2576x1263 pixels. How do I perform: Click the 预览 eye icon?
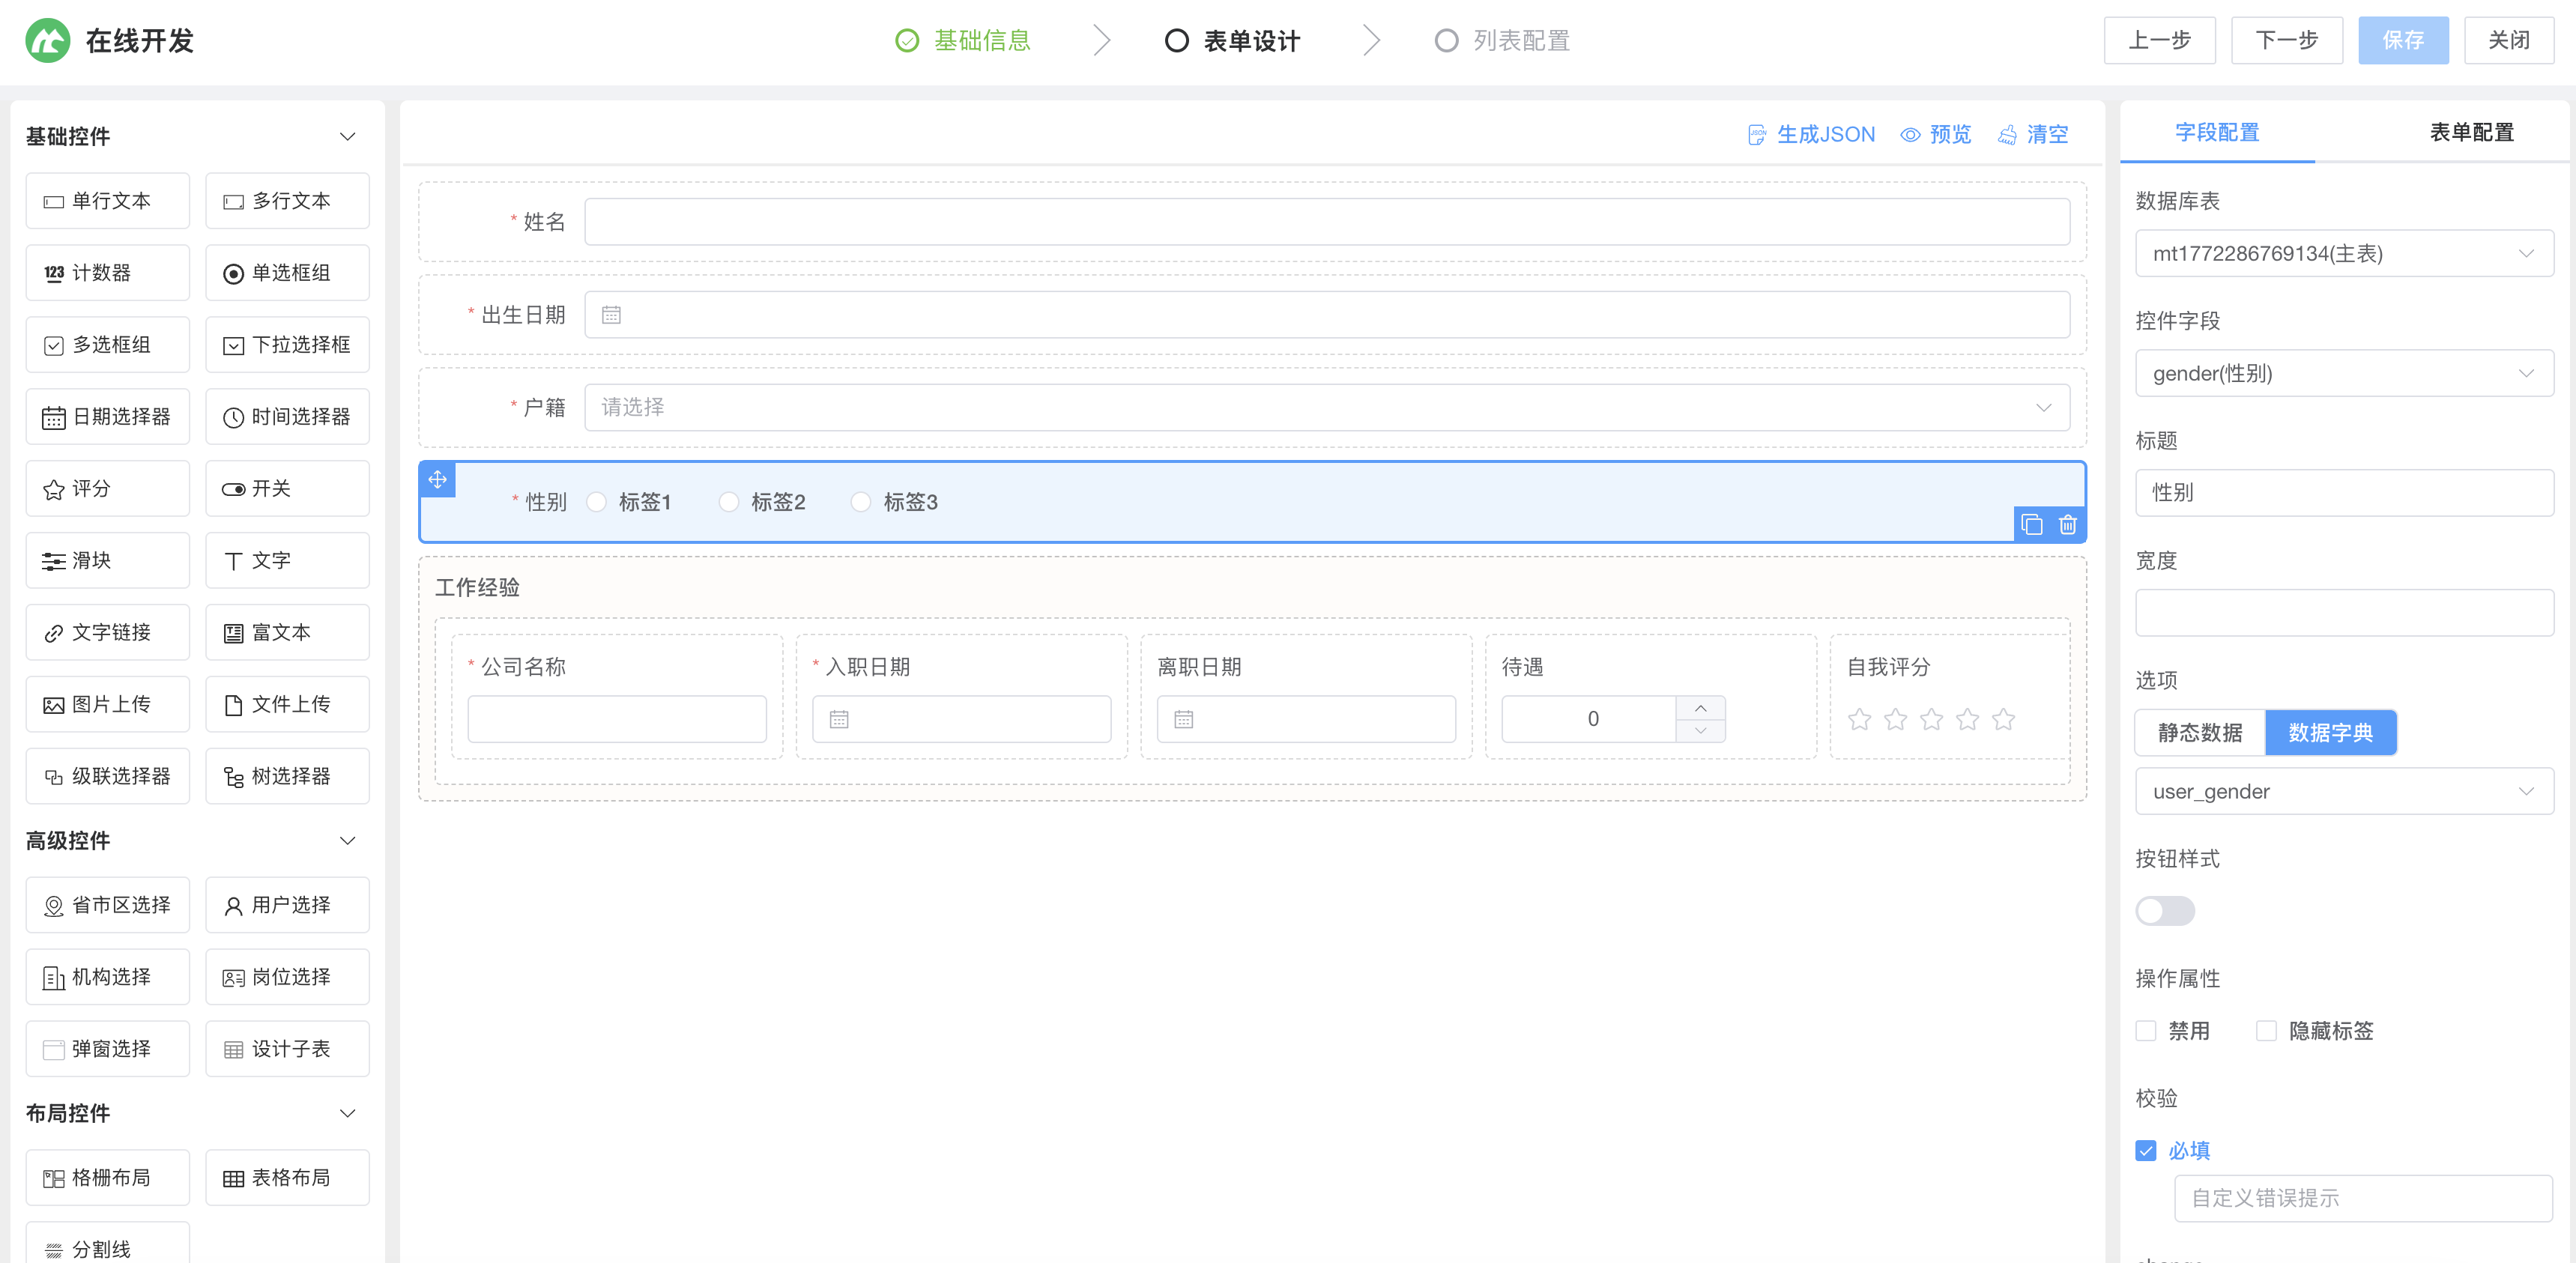click(x=1910, y=134)
